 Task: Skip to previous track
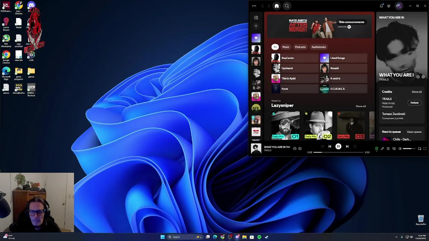(330, 146)
